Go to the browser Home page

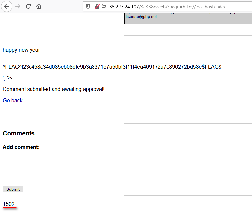click(x=39, y=6)
